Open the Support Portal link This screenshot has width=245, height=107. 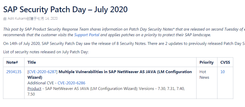tap(87, 35)
